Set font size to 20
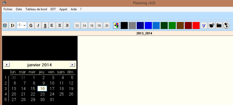Viewport: 233px width, 105px height. [107, 25]
